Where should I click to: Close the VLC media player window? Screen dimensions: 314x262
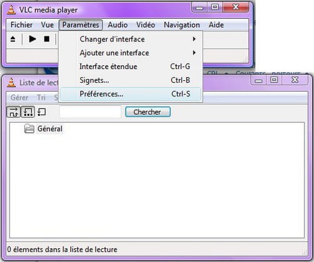pyautogui.click(x=236, y=8)
